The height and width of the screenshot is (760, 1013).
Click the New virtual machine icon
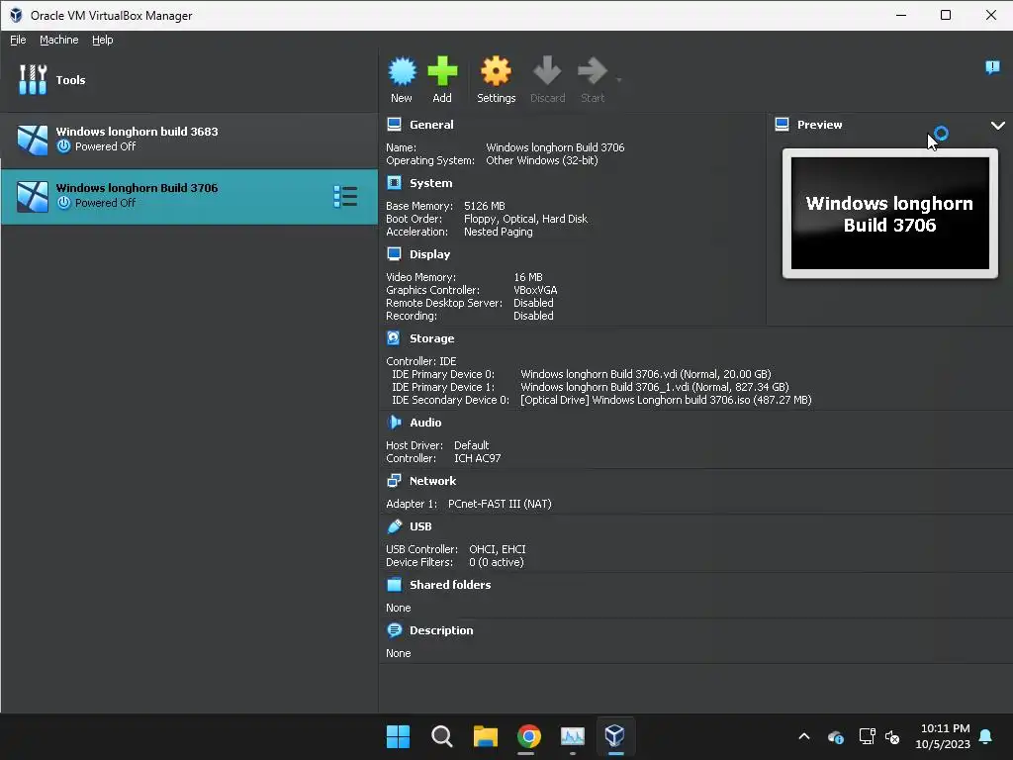point(402,71)
